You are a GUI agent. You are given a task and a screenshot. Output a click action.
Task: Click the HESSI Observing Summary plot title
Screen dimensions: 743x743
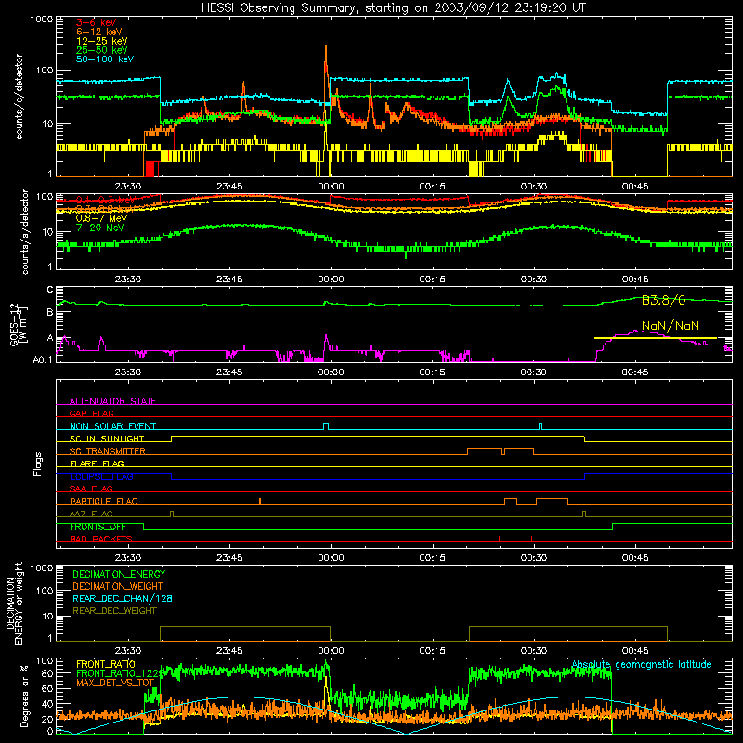(x=394, y=8)
